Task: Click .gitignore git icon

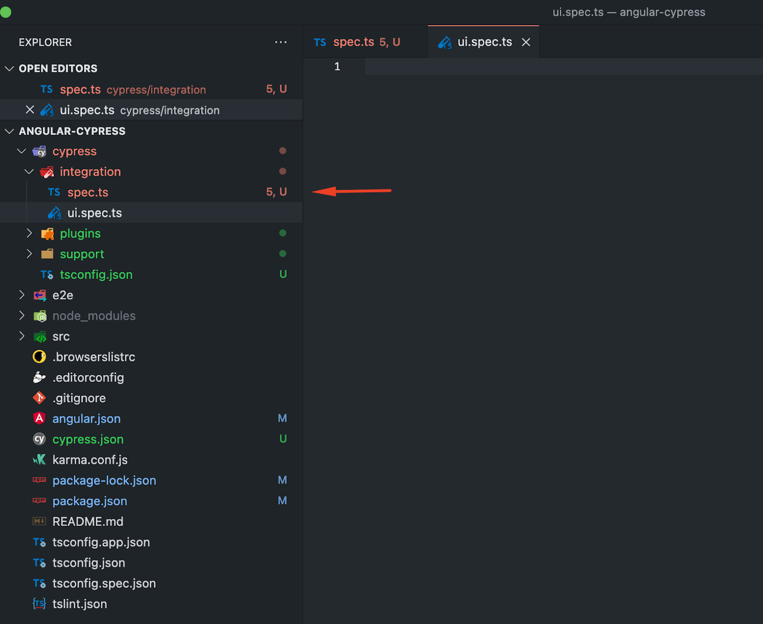Action: tap(39, 398)
